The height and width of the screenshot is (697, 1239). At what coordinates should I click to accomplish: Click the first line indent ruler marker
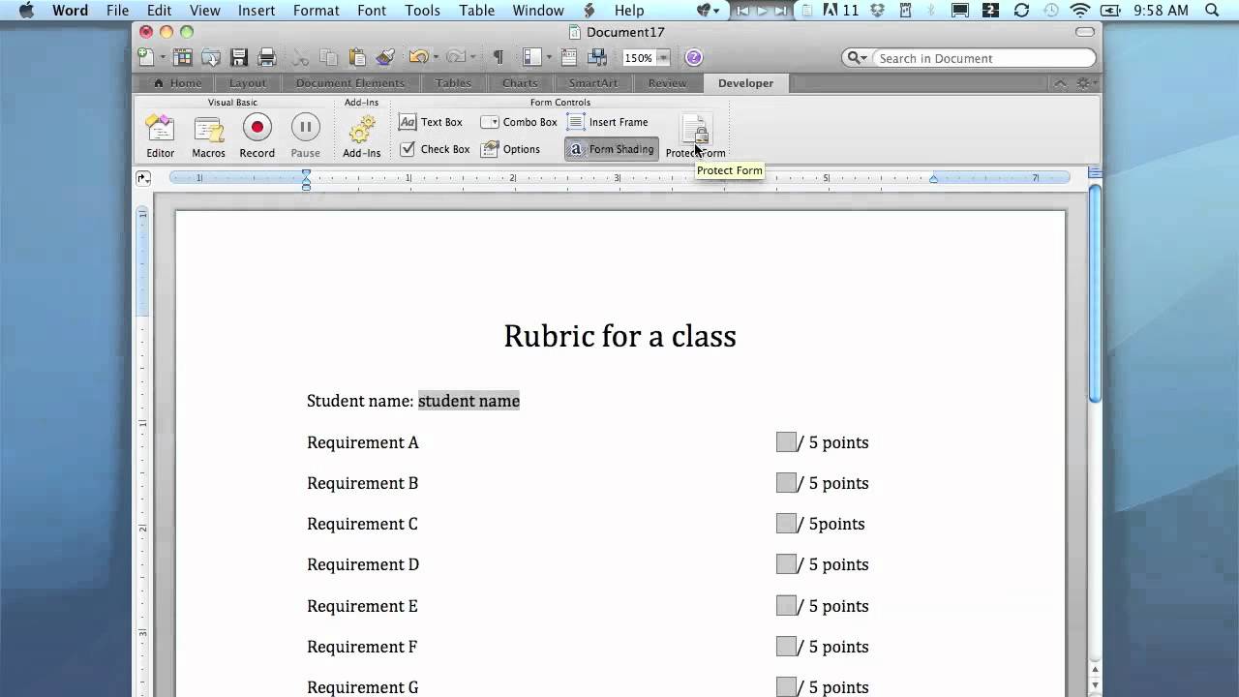coord(306,174)
